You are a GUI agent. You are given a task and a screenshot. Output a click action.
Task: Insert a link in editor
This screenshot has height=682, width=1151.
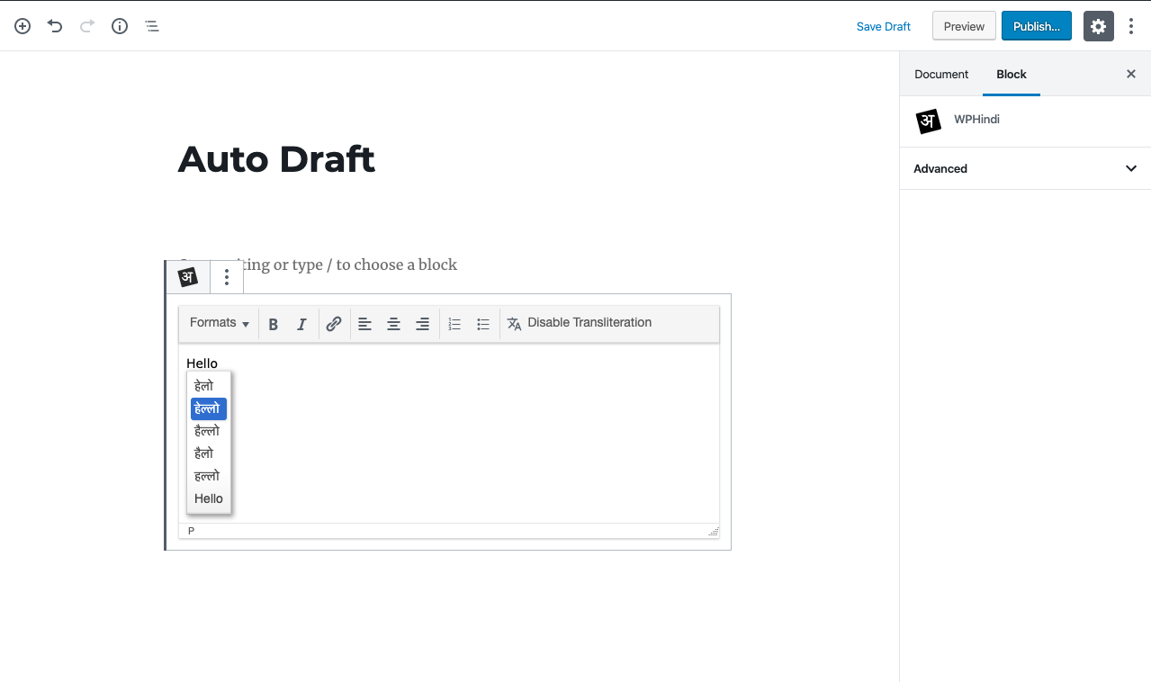tap(334, 324)
